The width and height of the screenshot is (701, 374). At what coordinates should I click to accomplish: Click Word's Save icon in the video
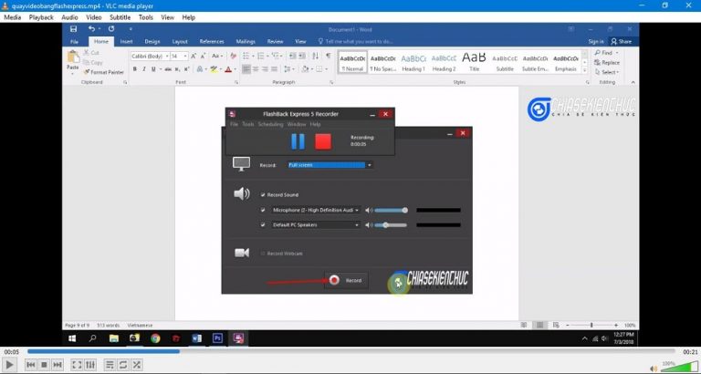(73, 29)
